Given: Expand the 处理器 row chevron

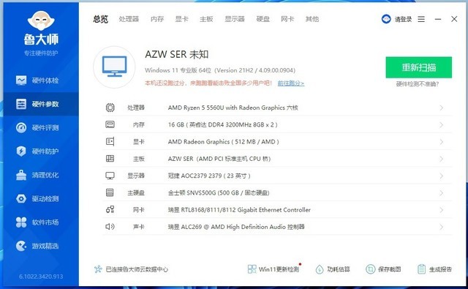Looking at the screenshot, I should coord(442,108).
